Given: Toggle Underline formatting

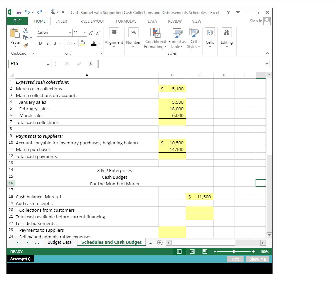Looking at the screenshot, I should [x=55, y=43].
